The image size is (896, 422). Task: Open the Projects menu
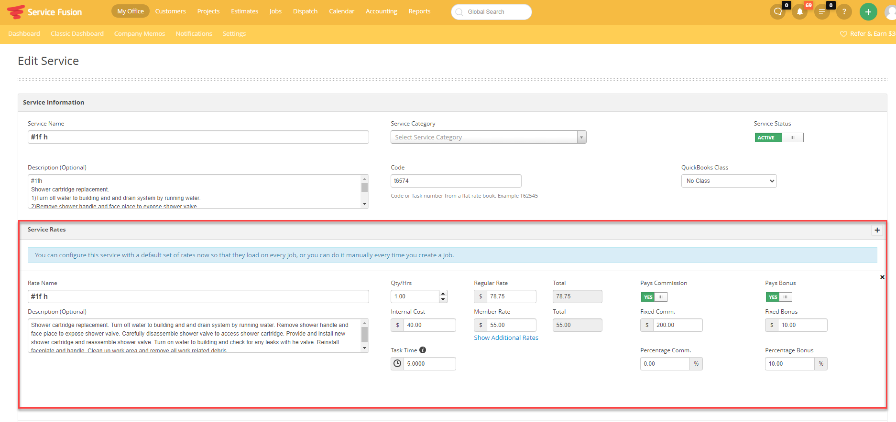pyautogui.click(x=208, y=11)
